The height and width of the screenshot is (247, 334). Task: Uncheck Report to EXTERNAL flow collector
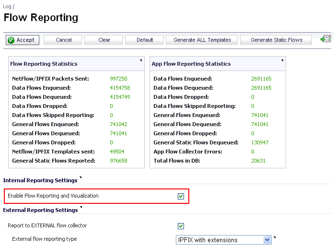point(181,226)
